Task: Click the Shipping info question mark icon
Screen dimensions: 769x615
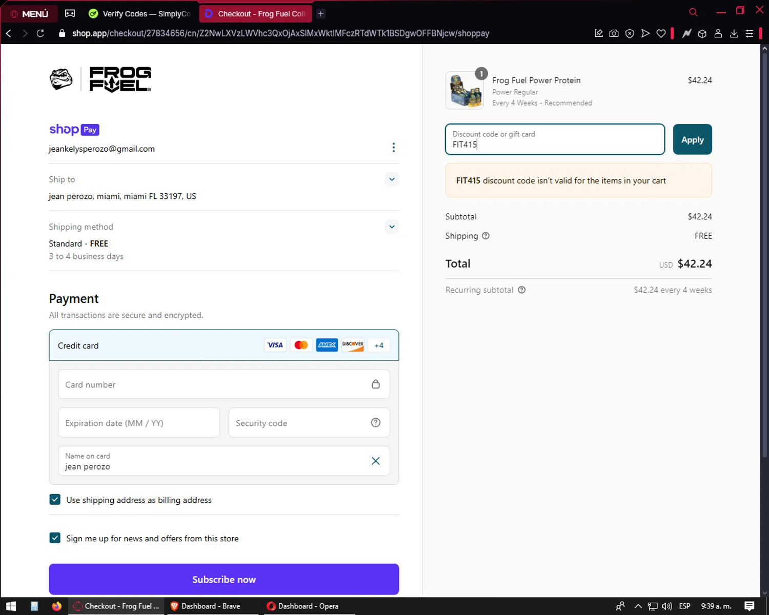Action: (486, 236)
